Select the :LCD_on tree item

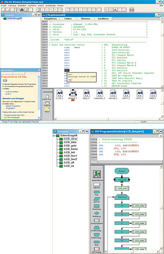coord(69,166)
